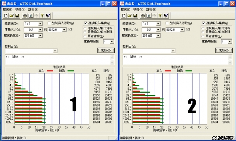Image resolution: width=236 pixels, height=141 pixels.
Task: Click Save disk icon in right window
Action: [x=135, y=15]
